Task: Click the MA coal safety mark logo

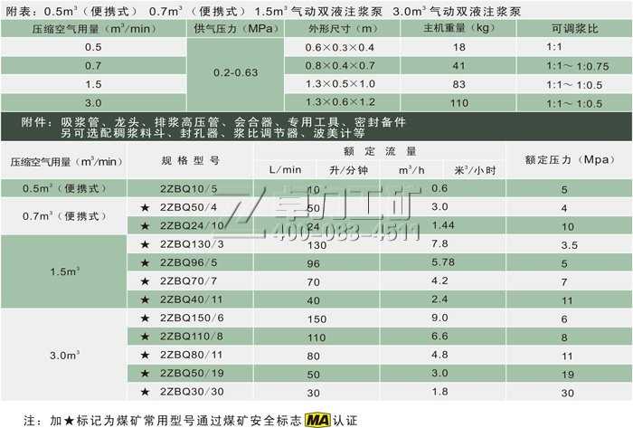Action: pyautogui.click(x=319, y=420)
